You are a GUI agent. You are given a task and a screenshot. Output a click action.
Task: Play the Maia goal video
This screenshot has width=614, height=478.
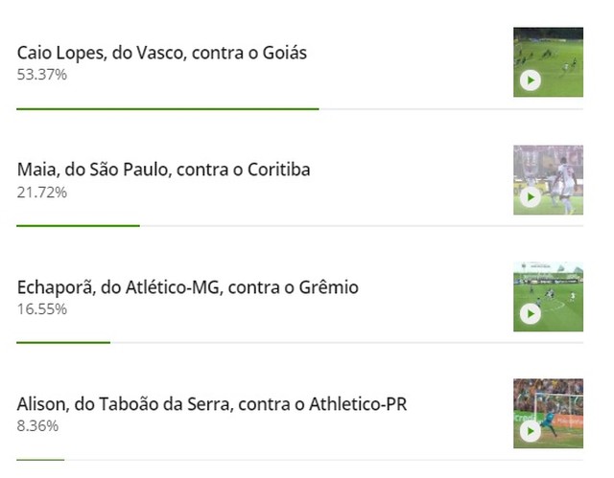click(530, 197)
